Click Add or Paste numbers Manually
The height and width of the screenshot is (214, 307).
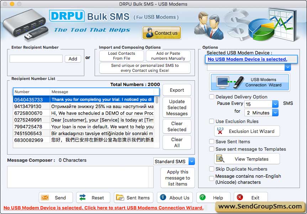click(168, 56)
